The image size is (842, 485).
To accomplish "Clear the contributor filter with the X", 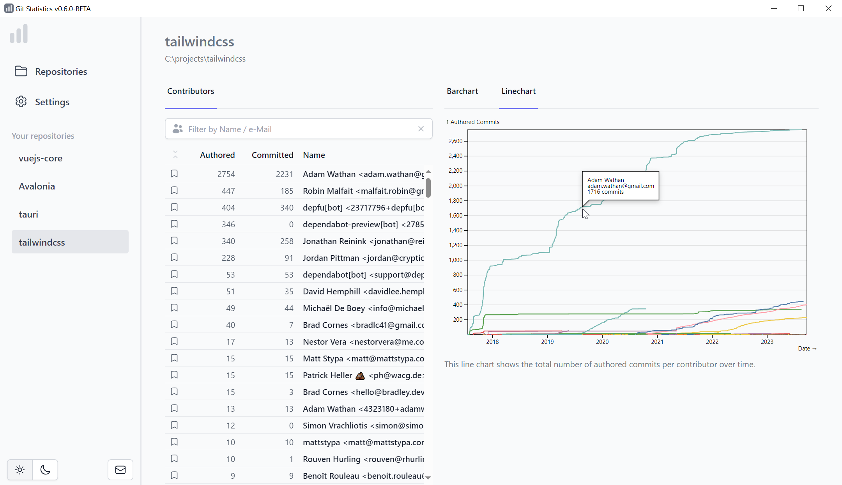I will [421, 129].
